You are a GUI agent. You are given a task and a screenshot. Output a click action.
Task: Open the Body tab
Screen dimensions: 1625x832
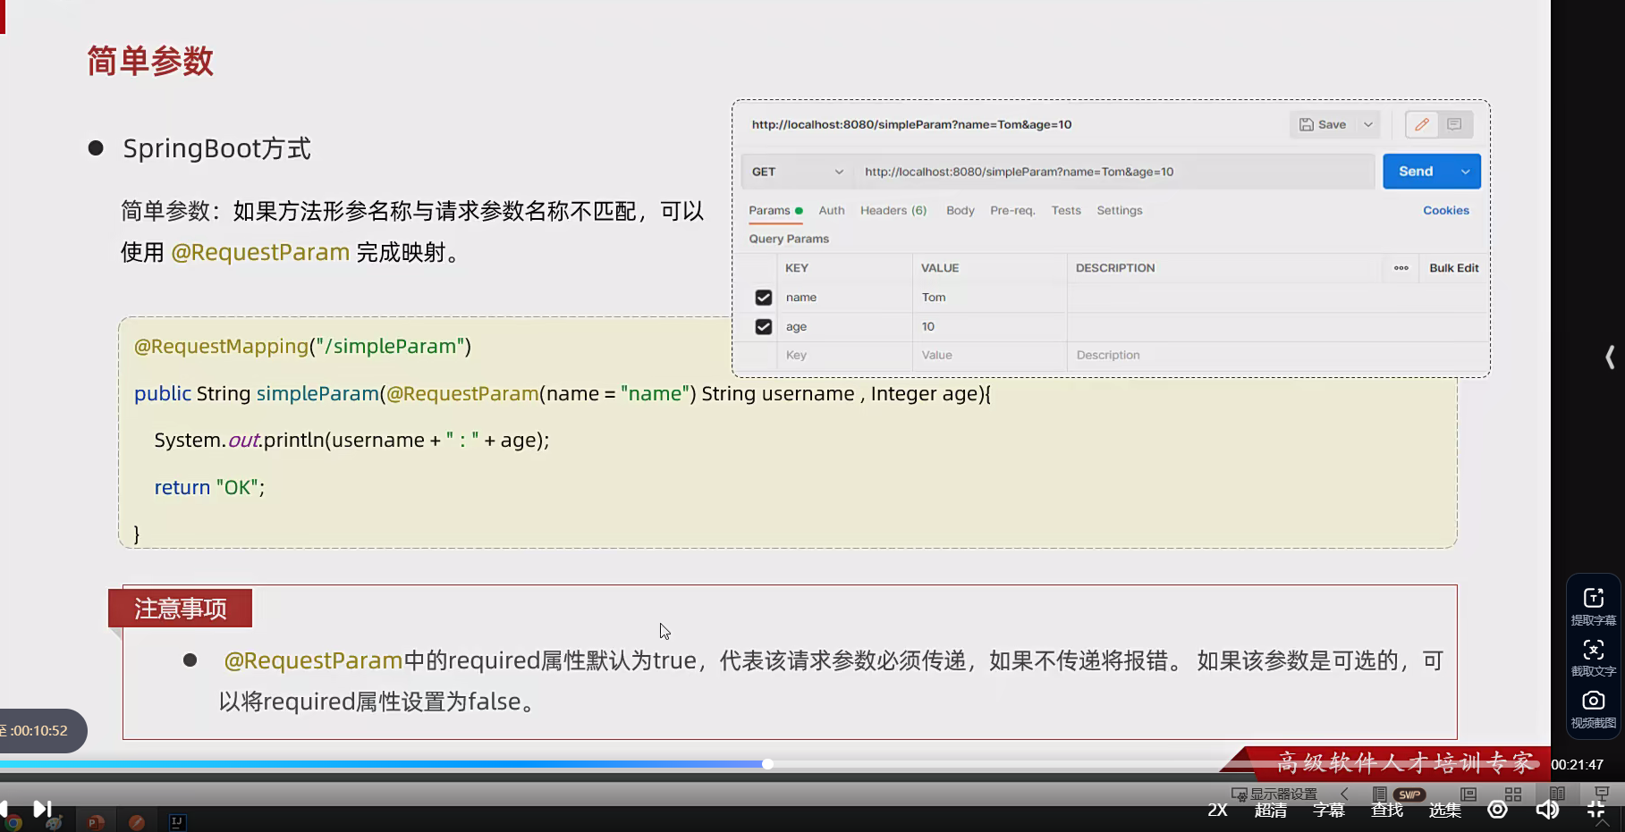(x=961, y=211)
